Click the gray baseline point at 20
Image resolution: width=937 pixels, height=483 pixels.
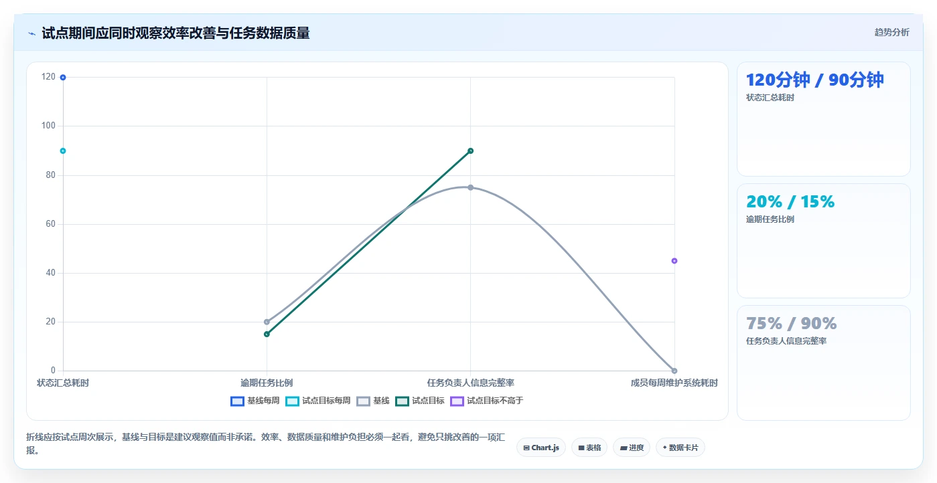pos(267,322)
